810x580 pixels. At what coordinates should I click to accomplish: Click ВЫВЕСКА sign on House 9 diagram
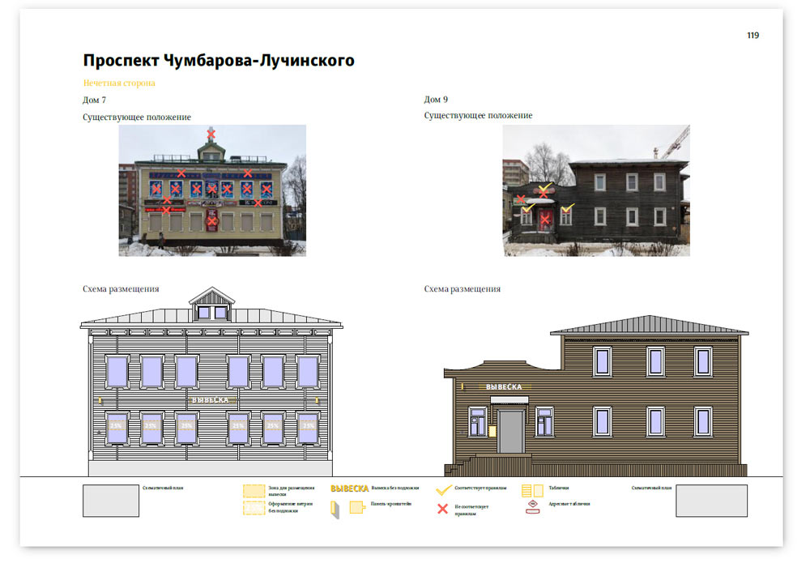503,387
